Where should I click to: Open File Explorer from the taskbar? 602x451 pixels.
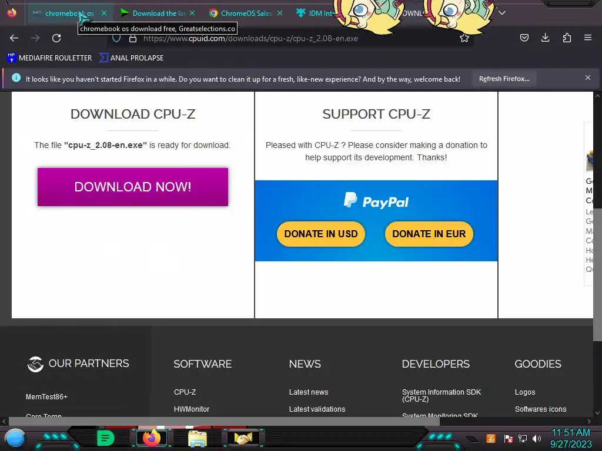coord(197,438)
